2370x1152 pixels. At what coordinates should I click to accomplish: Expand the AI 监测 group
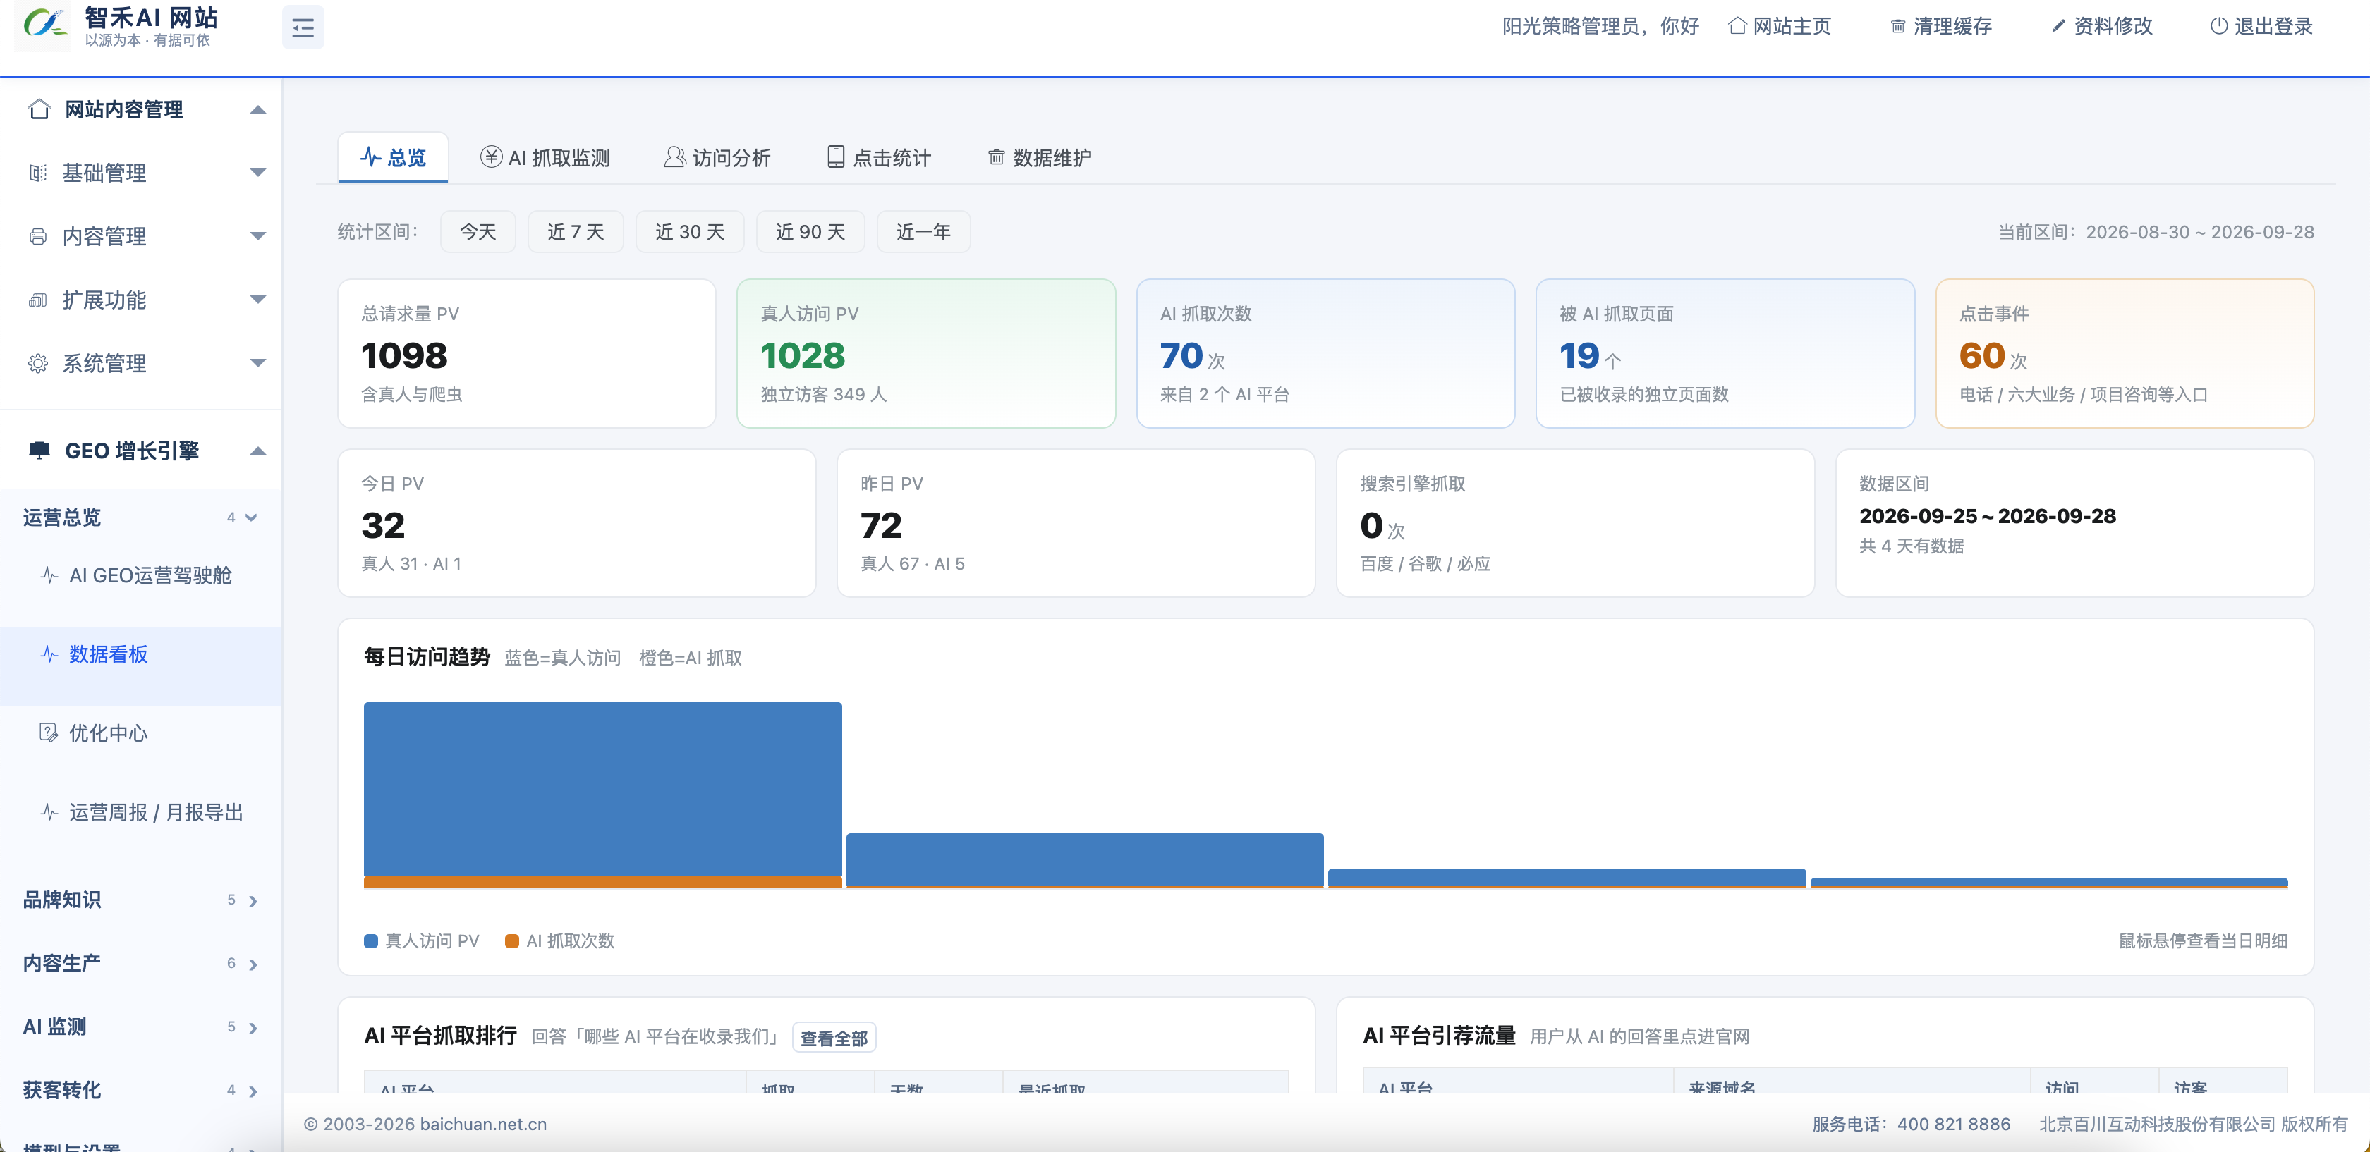click(x=140, y=1027)
